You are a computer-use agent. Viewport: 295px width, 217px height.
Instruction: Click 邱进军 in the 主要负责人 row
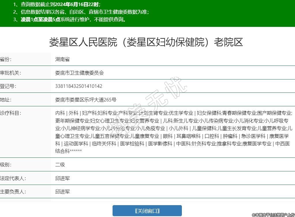point(62,192)
